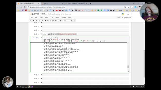Open the command palette keyboard icon

[x=75, y=21]
